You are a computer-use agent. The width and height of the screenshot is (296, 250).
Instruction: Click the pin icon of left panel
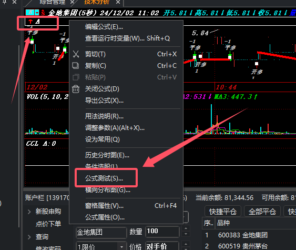(x=5, y=2)
